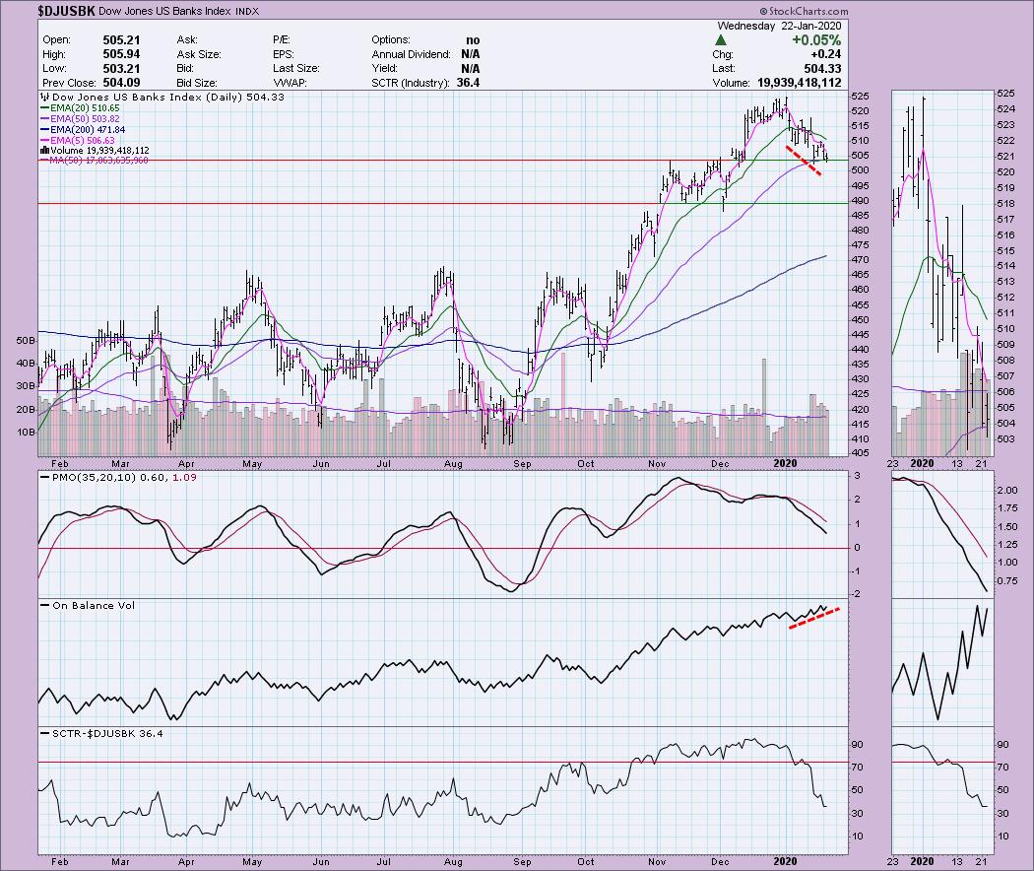Click the Yield N/A value
The height and width of the screenshot is (871, 1034).
pyautogui.click(x=470, y=69)
